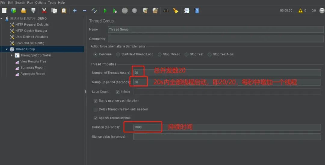325x165 pixels.
Task: Reset search with yellow brush icon
Action: coord(176,11)
